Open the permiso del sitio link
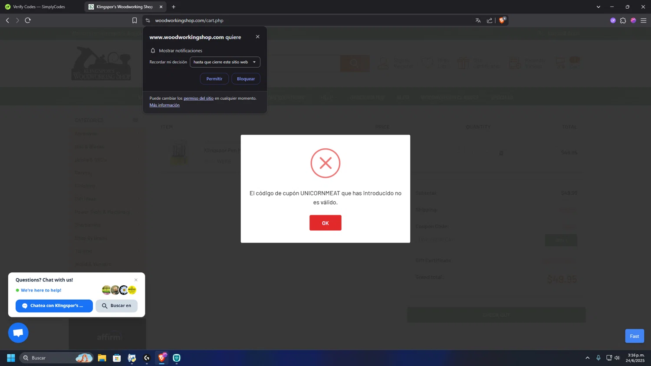 pos(198,98)
